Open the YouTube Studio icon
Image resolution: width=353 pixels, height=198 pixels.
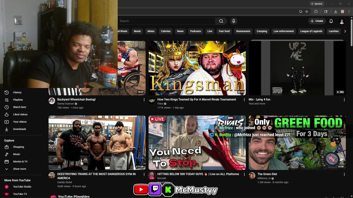7,187
